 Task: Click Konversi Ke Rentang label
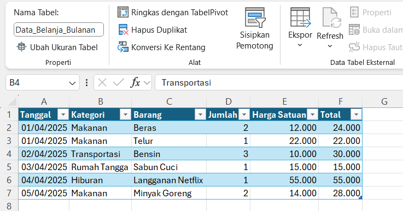pos(168,47)
